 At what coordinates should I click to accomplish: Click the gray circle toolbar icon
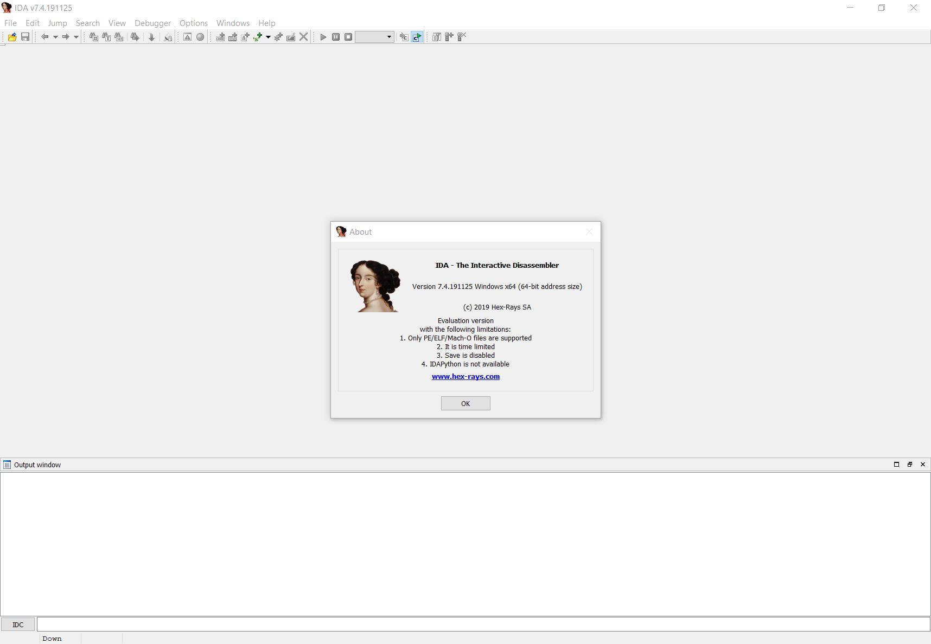point(200,37)
